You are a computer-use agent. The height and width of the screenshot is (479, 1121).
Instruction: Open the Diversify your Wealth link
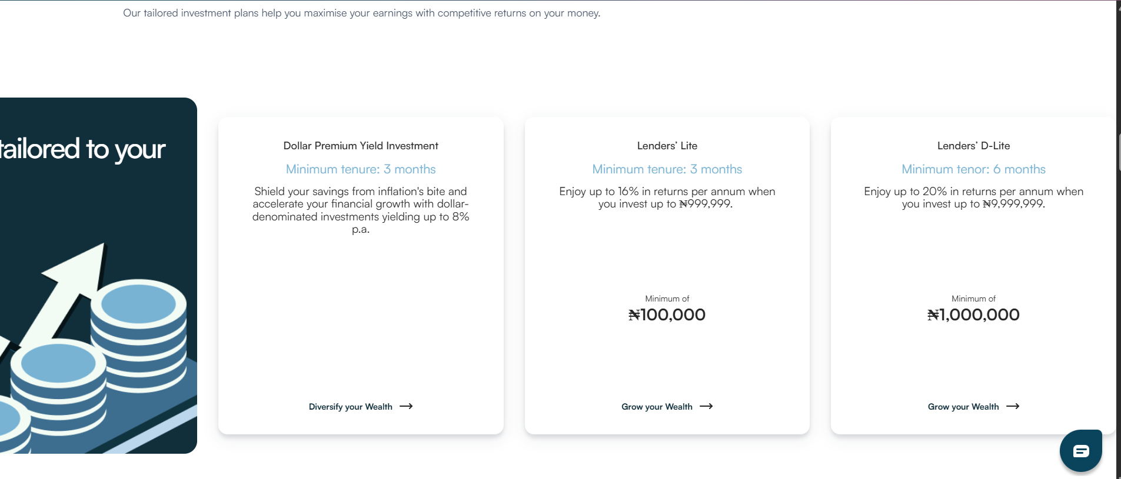(351, 407)
